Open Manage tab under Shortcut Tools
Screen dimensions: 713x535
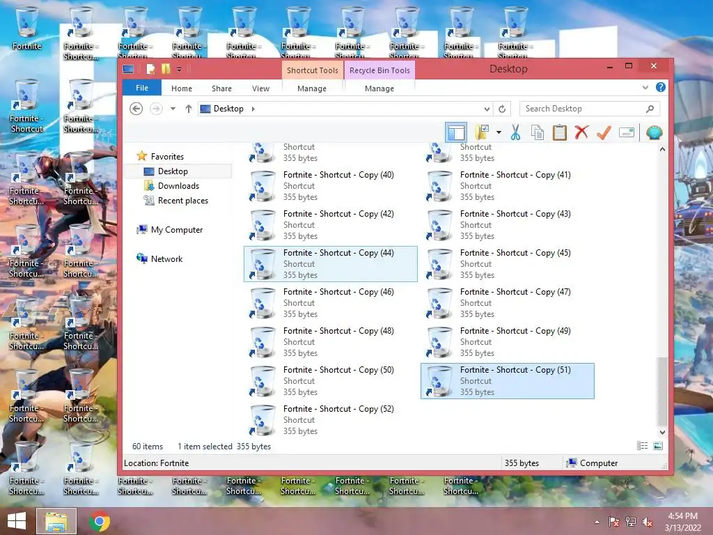[x=312, y=88]
